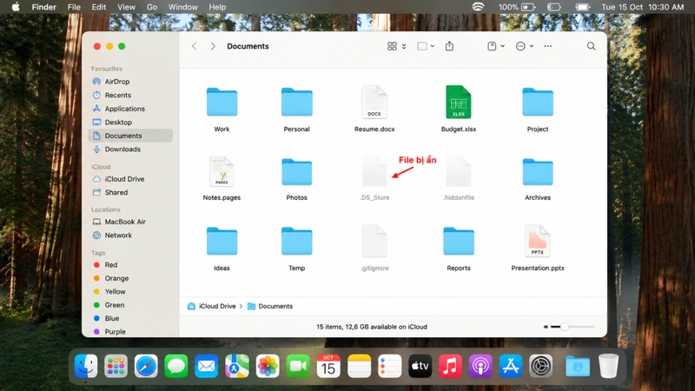
Task: Open the Group By dropdown
Action: coord(426,46)
